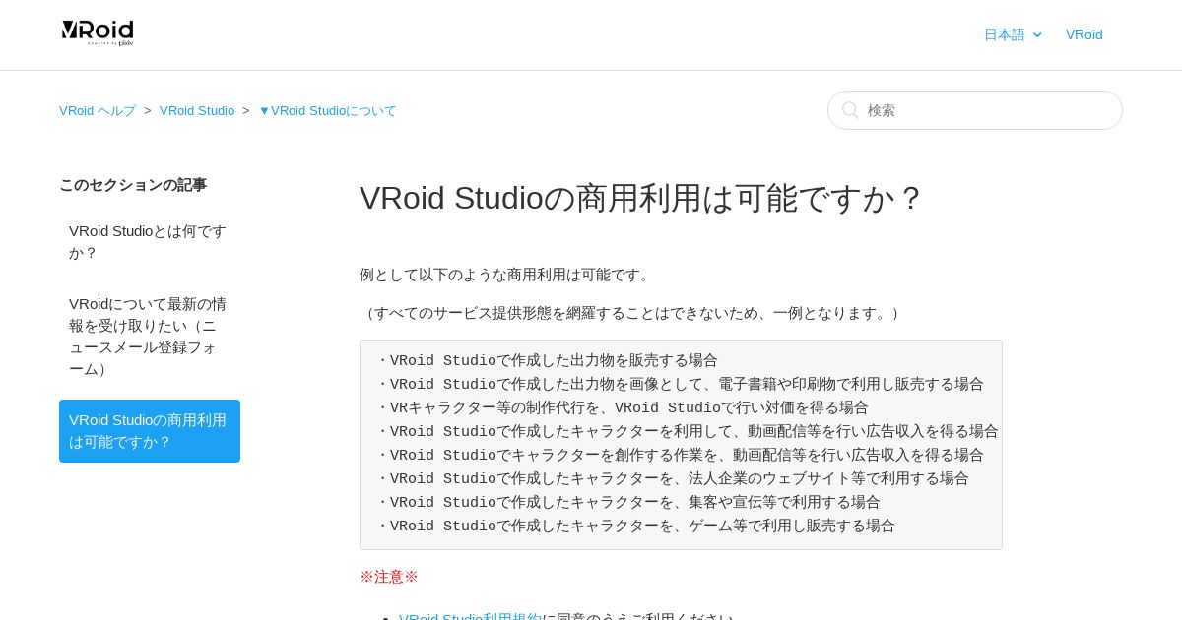Click the 検索 search input field
Image resolution: width=1182 pixels, height=620 pixels.
coord(975,110)
